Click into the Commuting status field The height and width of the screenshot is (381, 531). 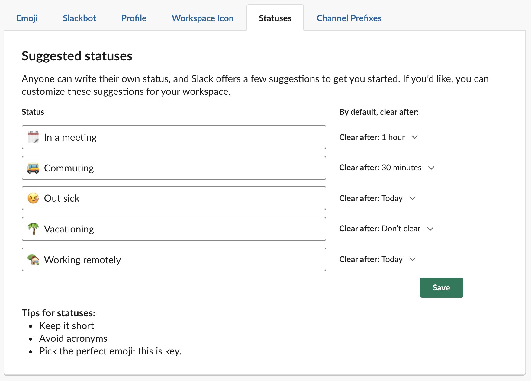pos(181,168)
